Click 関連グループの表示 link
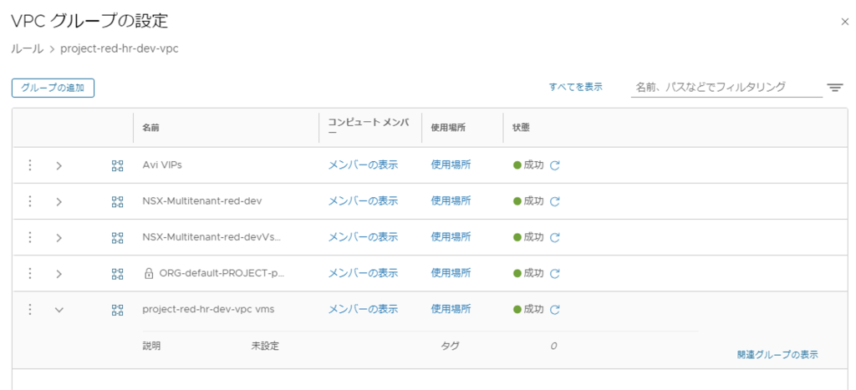The width and height of the screenshot is (856, 390). (777, 354)
